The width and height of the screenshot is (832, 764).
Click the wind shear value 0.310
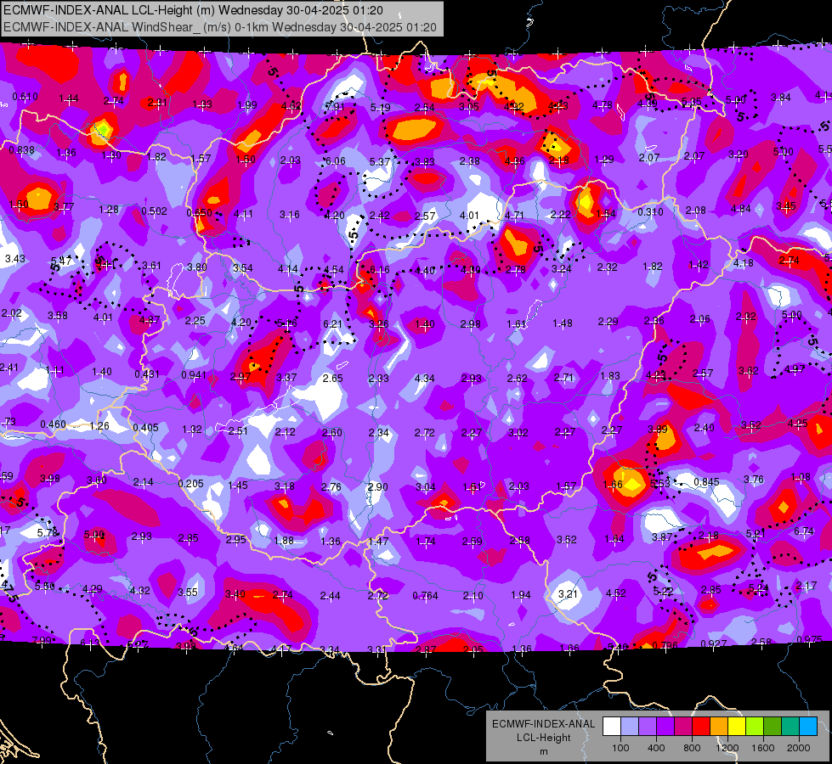650,211
